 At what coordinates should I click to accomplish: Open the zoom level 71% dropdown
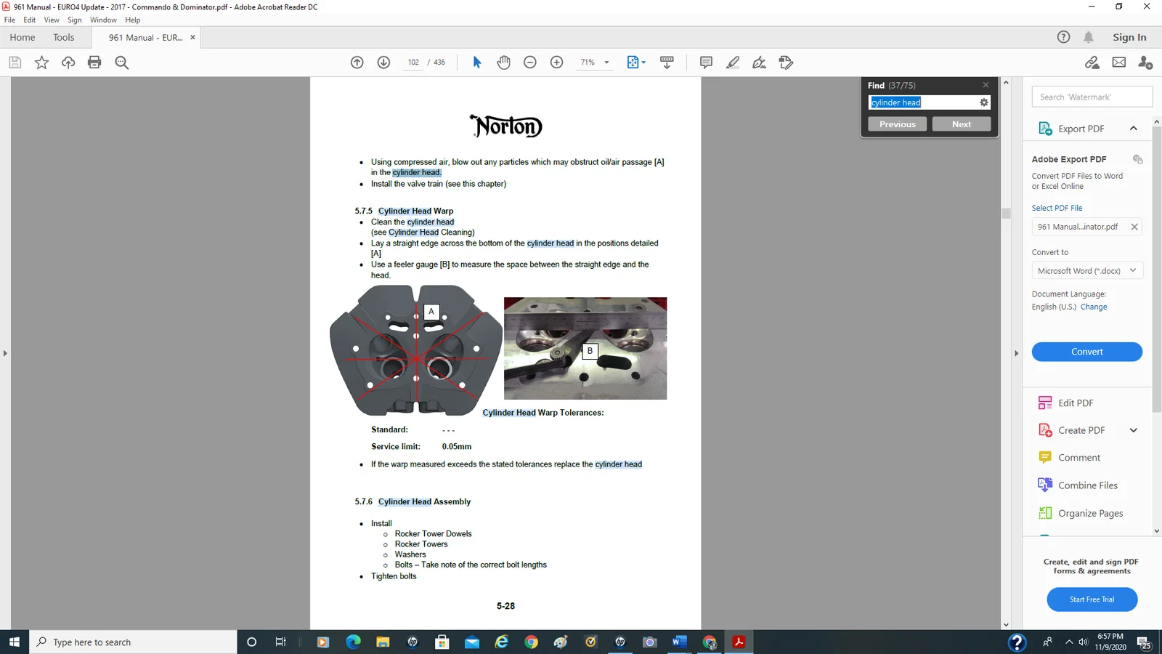click(x=606, y=62)
